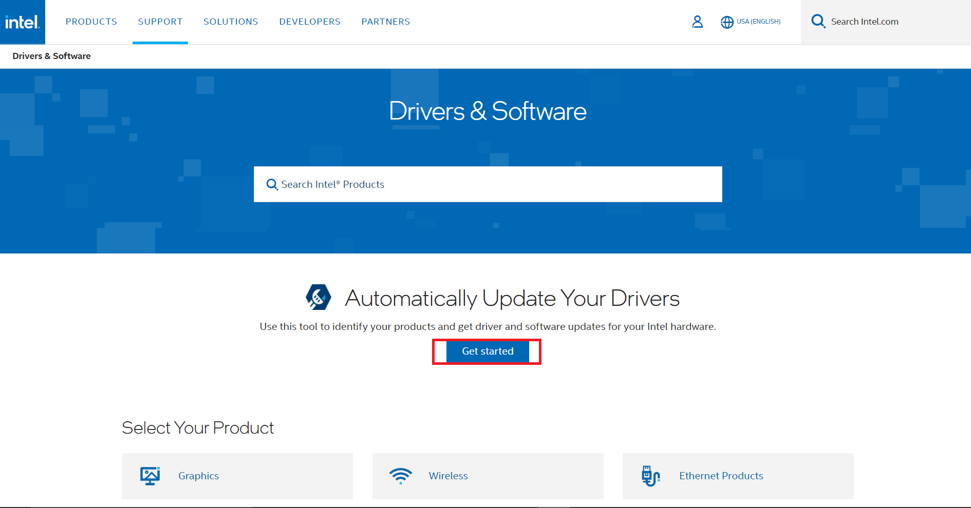The height and width of the screenshot is (508, 971).
Task: Click the globe language icon
Action: pos(727,22)
